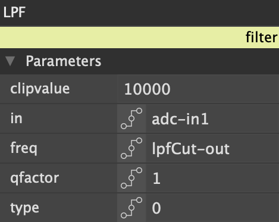The image size is (279, 222).
Task: Open the qfactor connection icon
Action: coord(131,178)
